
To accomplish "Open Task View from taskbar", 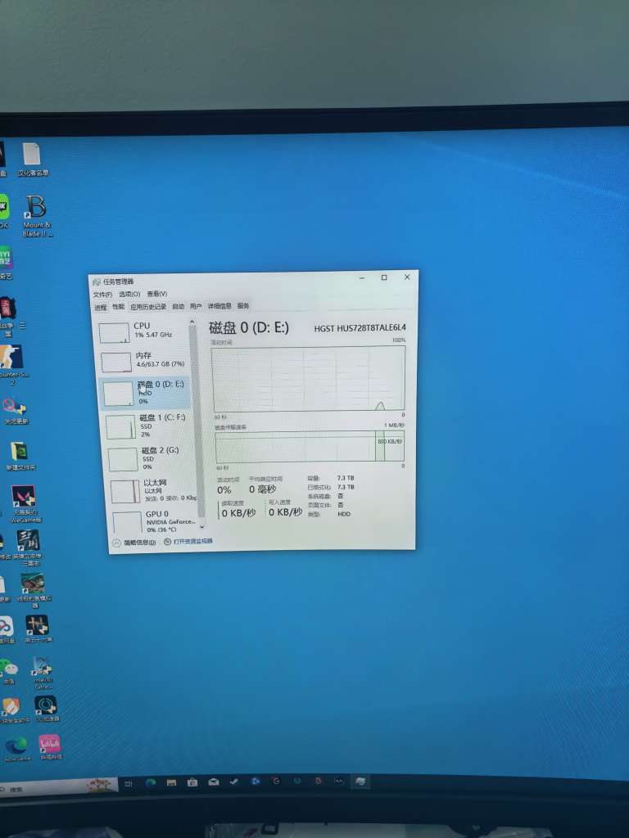I will tap(129, 784).
